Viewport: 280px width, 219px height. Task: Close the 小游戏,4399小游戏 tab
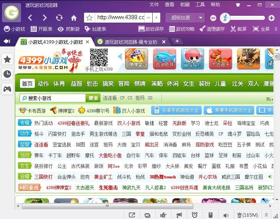[87, 42]
